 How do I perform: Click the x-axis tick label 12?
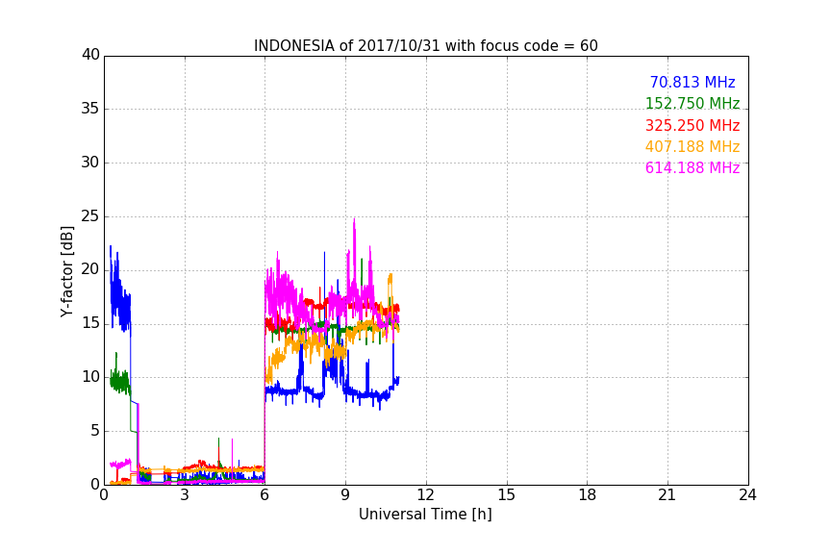(x=425, y=495)
